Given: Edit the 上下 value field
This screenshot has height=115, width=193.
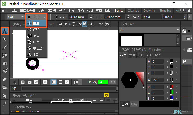Looking at the screenshot, I should click(115, 17).
